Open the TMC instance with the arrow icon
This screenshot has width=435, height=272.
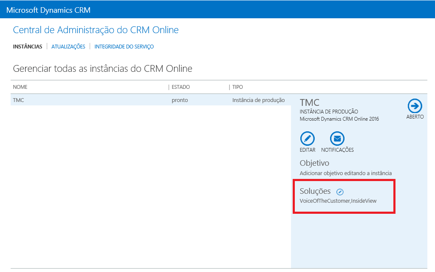(415, 106)
